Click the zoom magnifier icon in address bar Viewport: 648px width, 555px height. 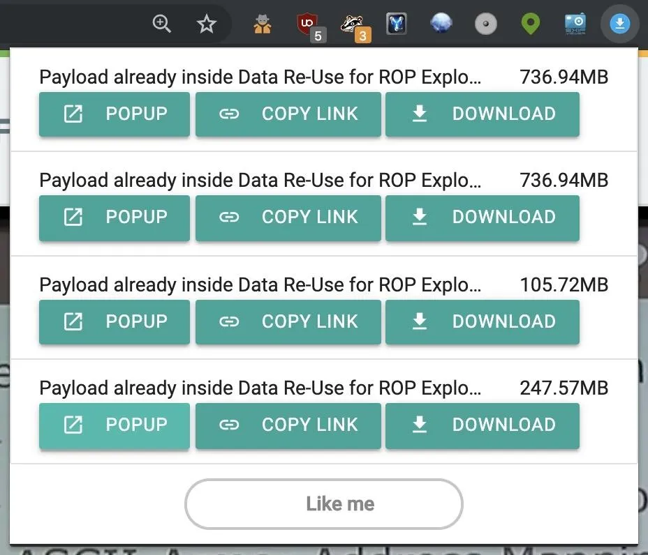[x=161, y=24]
